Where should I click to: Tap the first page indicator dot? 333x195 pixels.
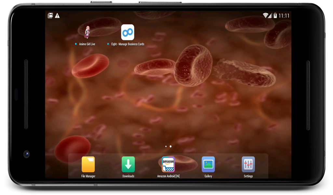pos(165,146)
